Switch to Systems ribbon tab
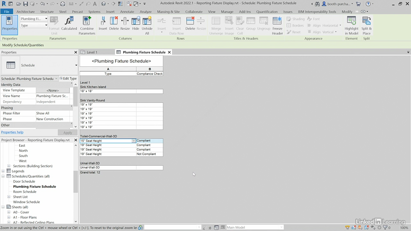 click(x=94, y=12)
